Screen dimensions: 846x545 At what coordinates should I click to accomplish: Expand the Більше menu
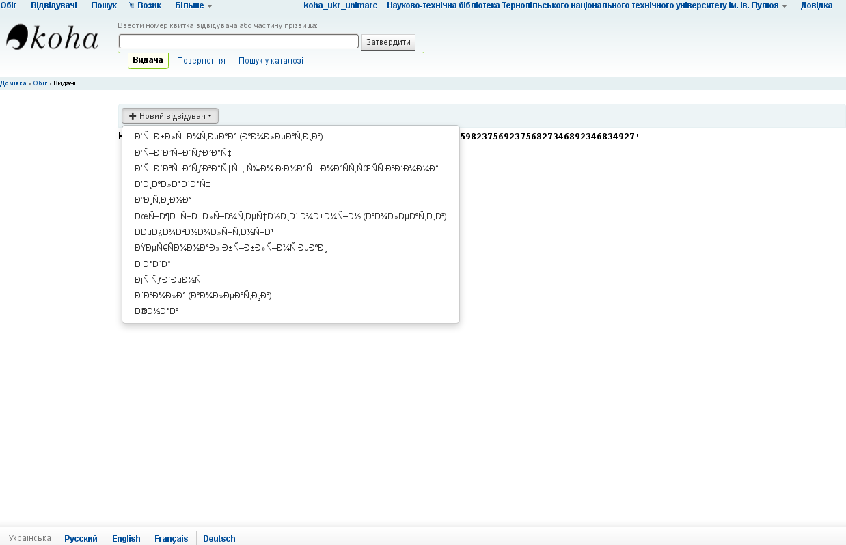coord(193,5)
